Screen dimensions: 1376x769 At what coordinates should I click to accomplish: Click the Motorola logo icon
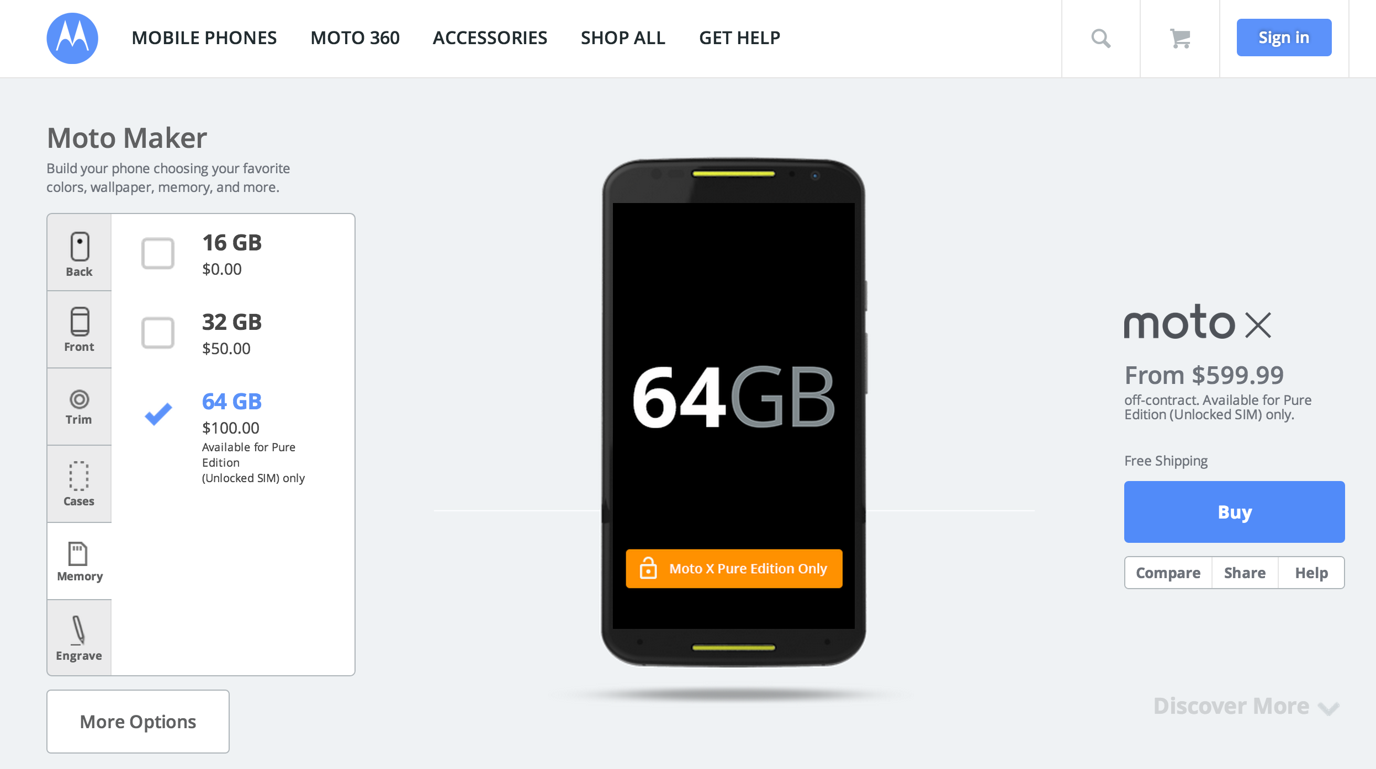[72, 38]
